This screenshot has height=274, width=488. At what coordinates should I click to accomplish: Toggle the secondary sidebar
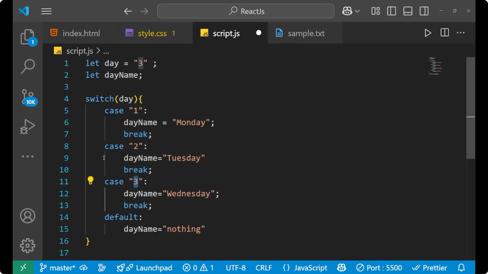coord(424,11)
